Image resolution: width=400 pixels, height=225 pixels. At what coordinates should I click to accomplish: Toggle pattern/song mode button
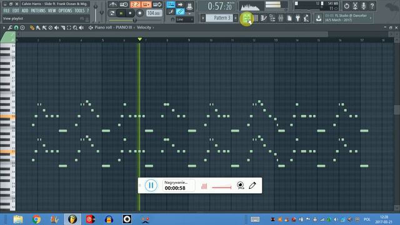(x=112, y=13)
